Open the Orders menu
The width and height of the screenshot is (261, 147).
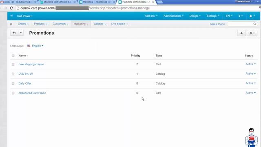23,24
